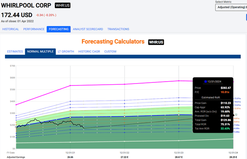This screenshot has height=159, width=247.
Task: Click the 12/31/23 date on x-axis
Action: pos(179,153)
